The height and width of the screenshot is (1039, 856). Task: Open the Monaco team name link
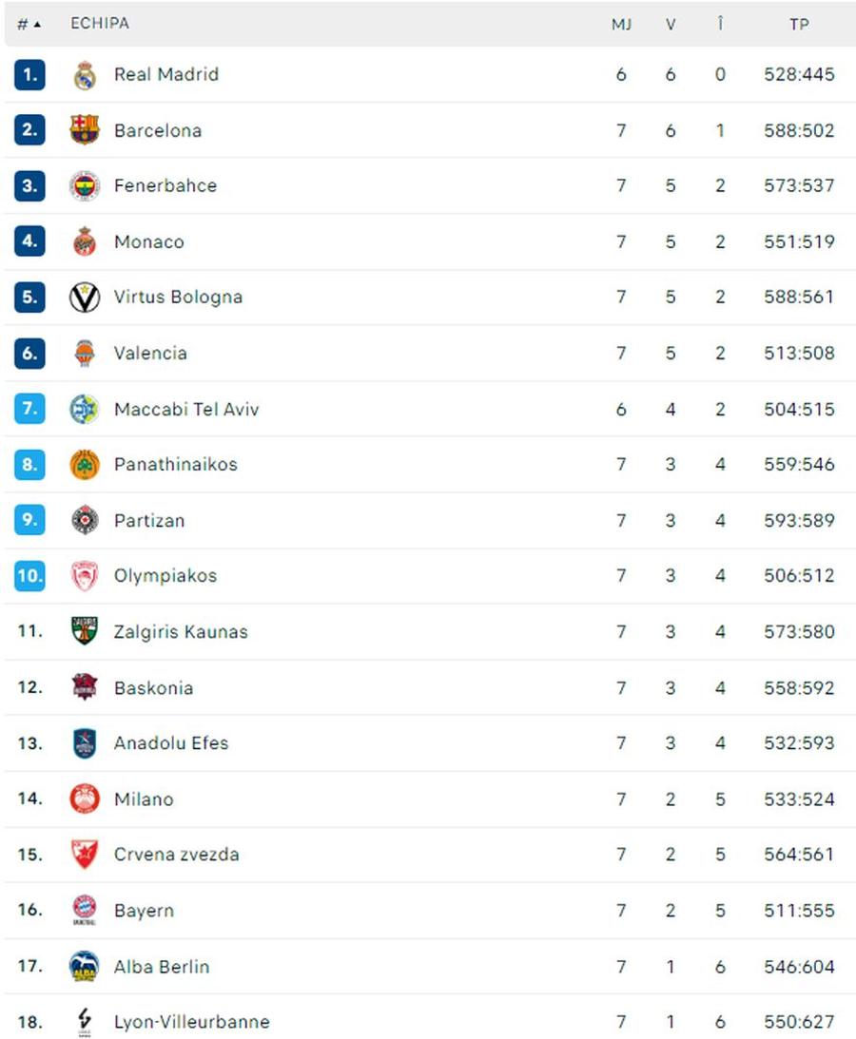click(149, 241)
